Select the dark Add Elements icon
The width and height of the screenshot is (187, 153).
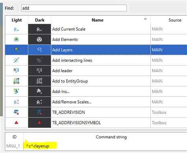click(x=39, y=39)
